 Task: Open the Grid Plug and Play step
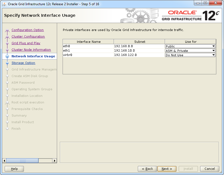click(x=26, y=43)
